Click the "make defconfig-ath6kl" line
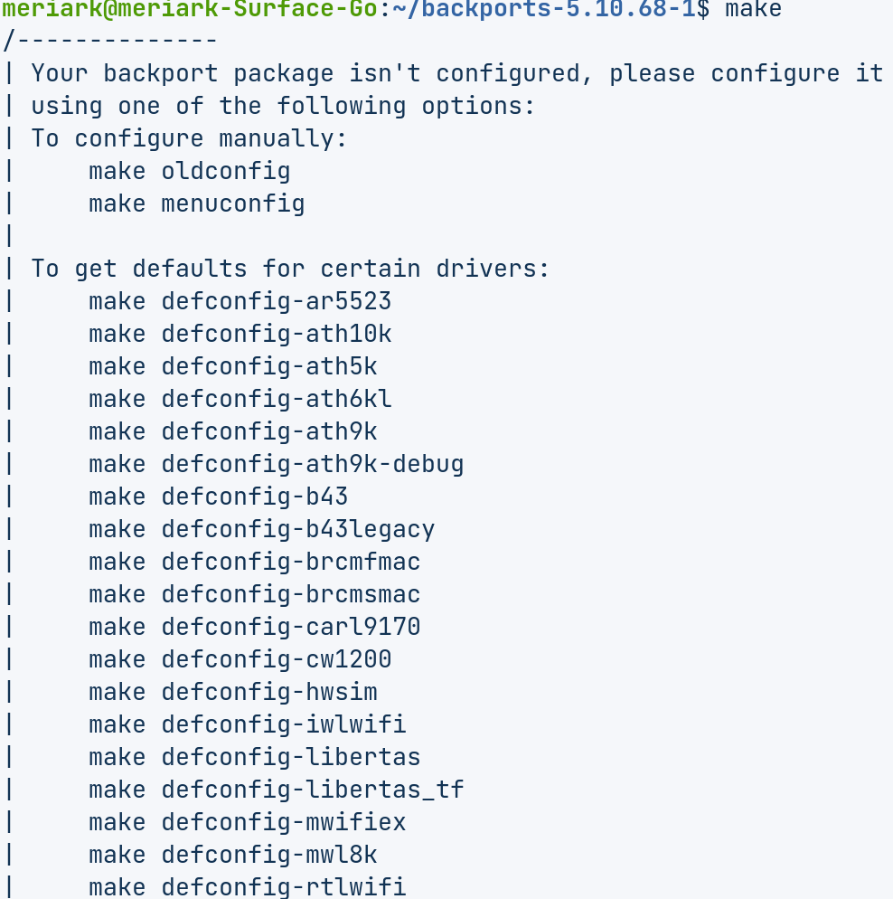Screen dimensions: 893x899 tap(240, 399)
